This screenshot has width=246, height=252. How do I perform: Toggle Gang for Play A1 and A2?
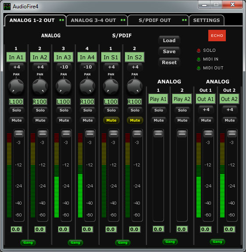[x=170, y=242]
